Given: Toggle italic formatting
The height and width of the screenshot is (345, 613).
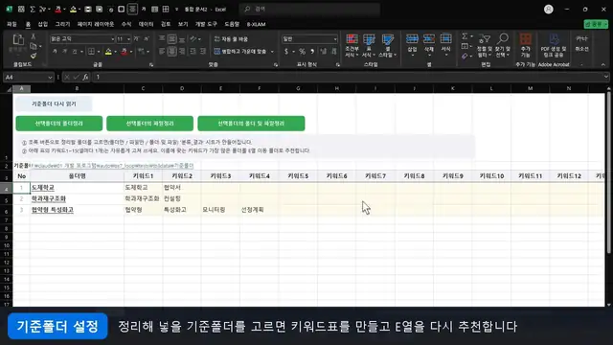Looking at the screenshot, I should pos(64,51).
